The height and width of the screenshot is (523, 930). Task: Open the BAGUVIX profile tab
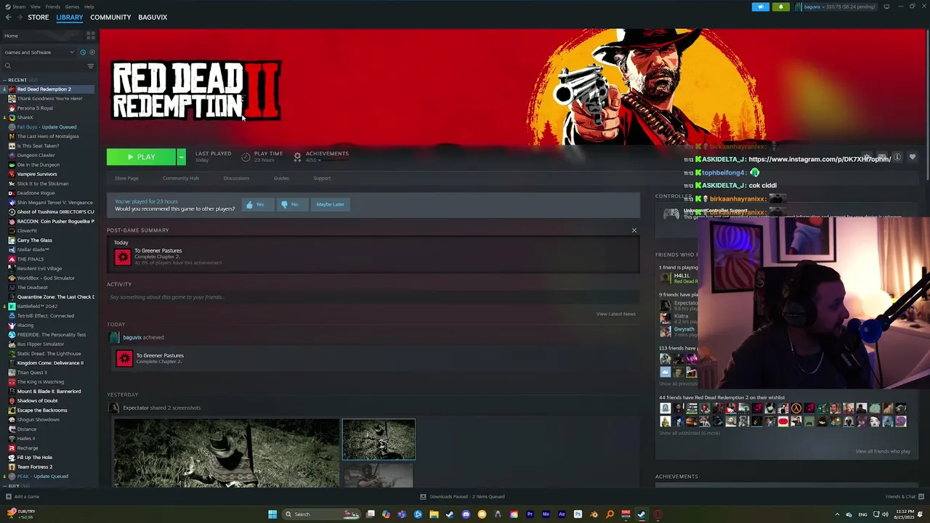pyautogui.click(x=153, y=17)
